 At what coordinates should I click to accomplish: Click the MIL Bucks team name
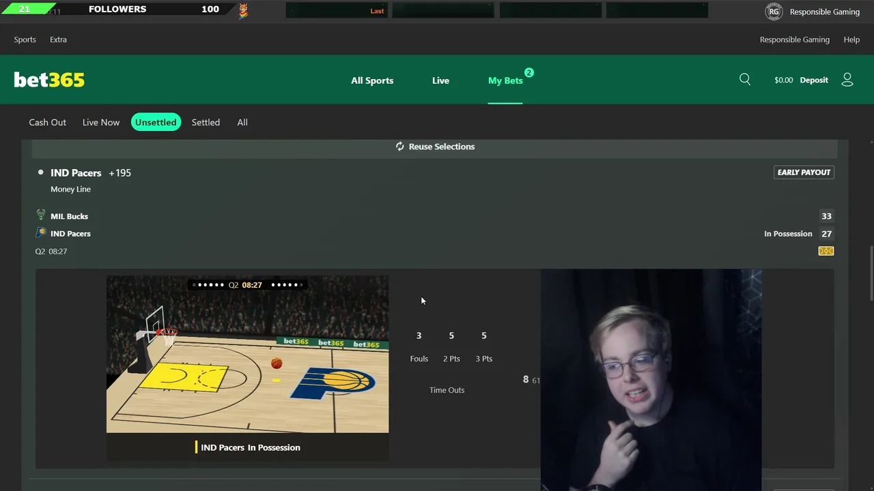tap(69, 216)
